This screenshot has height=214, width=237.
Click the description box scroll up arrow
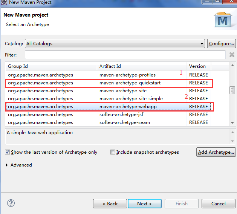pyautogui.click(x=232, y=132)
